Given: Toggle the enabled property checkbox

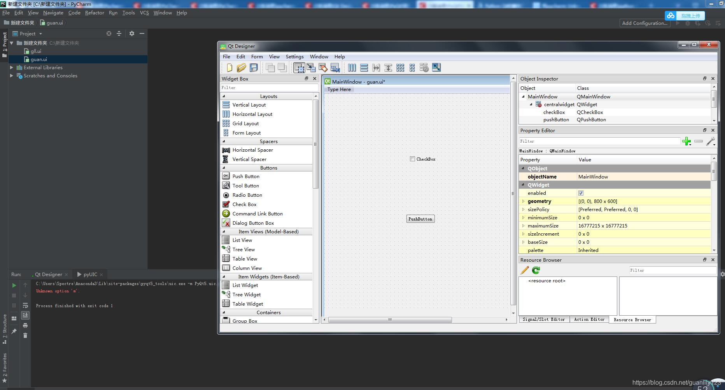Looking at the screenshot, I should coord(581,193).
